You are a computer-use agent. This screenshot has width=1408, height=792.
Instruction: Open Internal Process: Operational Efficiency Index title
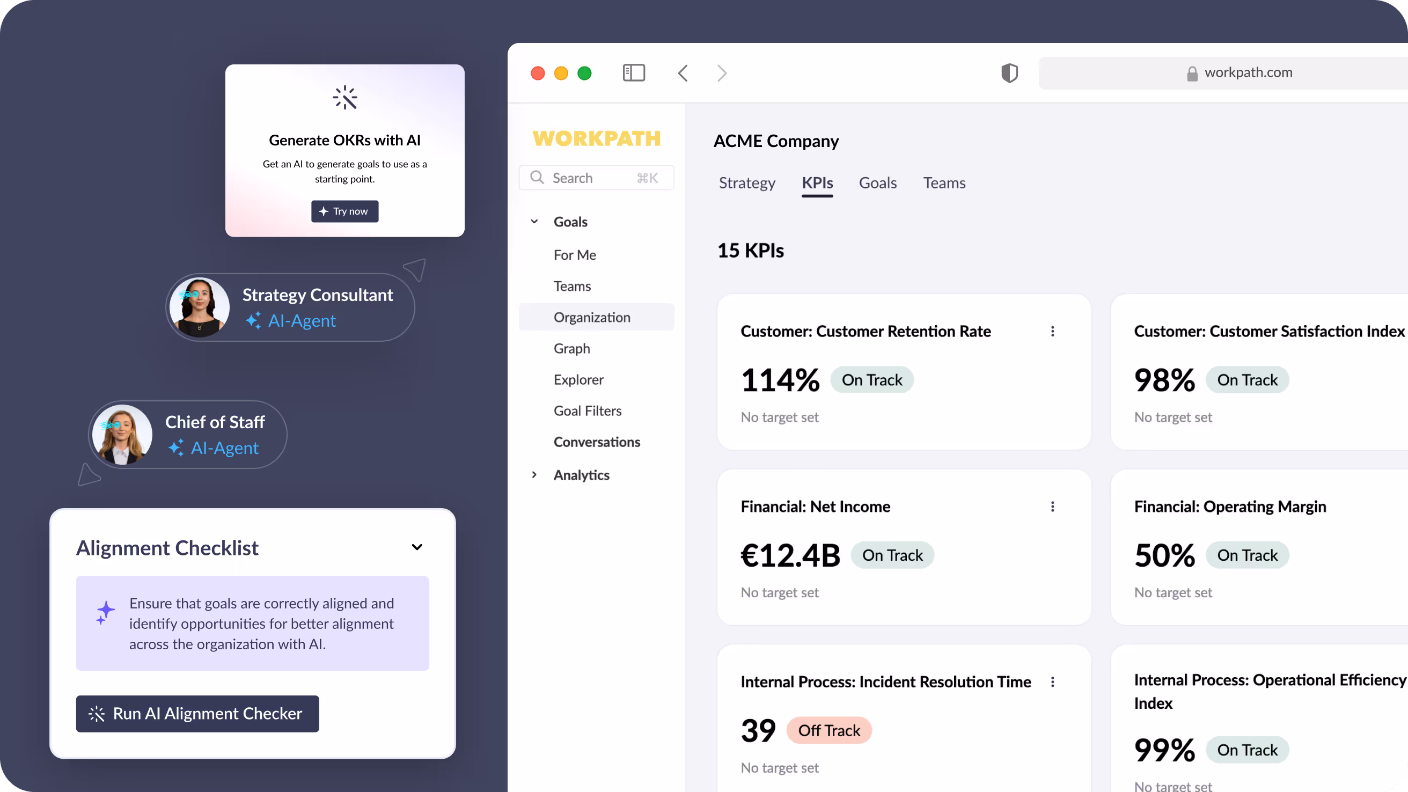point(1270,692)
